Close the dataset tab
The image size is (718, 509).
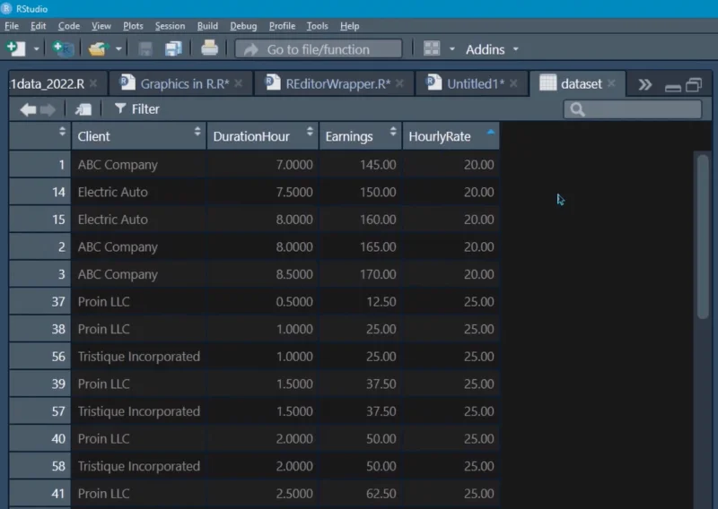click(x=611, y=83)
